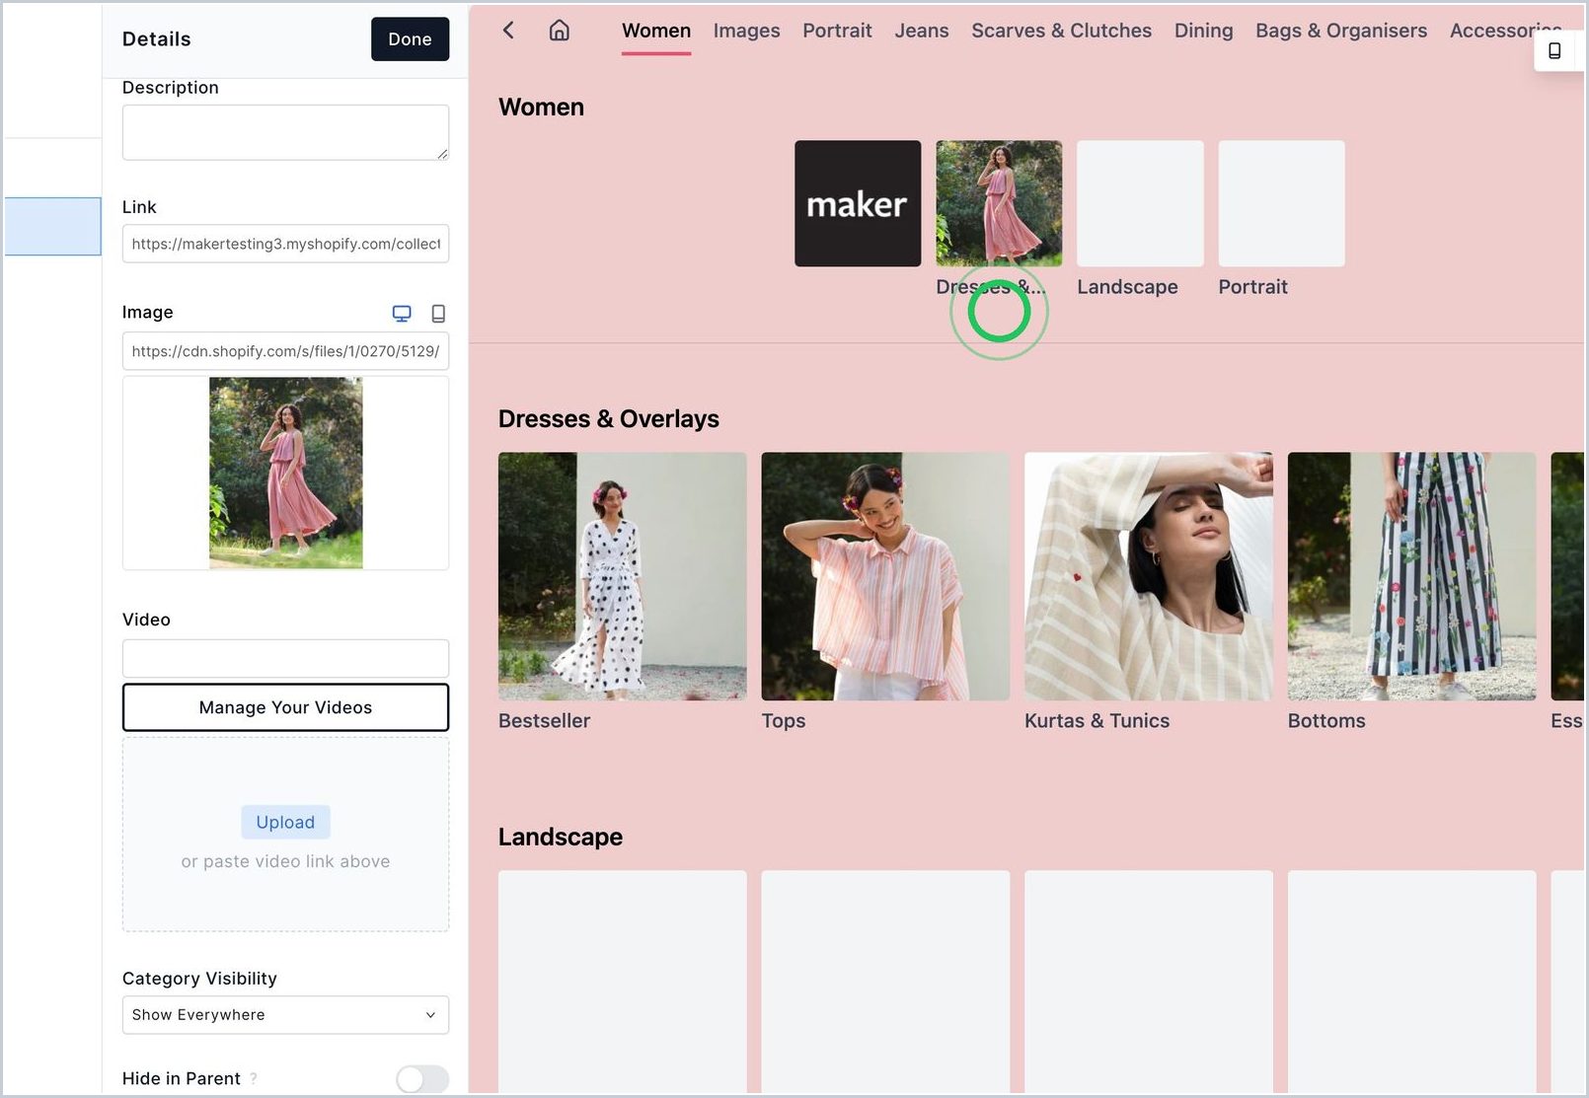Click the Video link input field
The width and height of the screenshot is (1589, 1098).
point(285,659)
